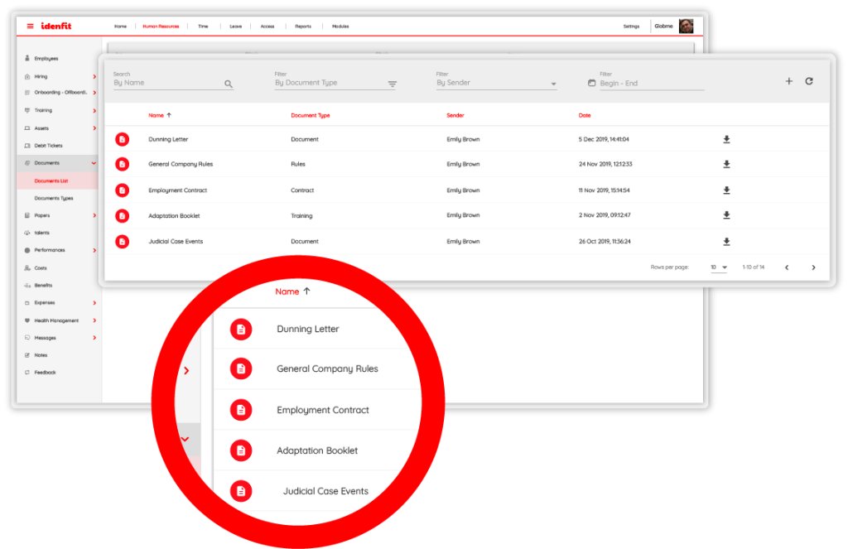Download the General Company Rules file
This screenshot has width=848, height=549.
[726, 165]
